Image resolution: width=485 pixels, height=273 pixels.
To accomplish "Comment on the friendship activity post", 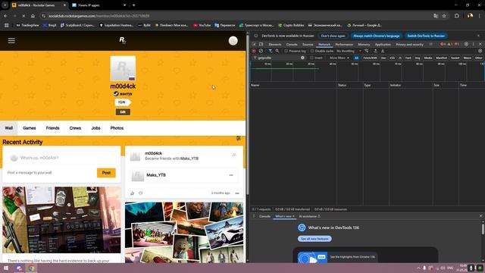I will coord(141,193).
